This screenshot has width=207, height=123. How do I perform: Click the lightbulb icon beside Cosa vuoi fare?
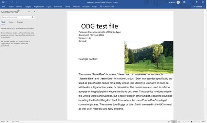101,6
